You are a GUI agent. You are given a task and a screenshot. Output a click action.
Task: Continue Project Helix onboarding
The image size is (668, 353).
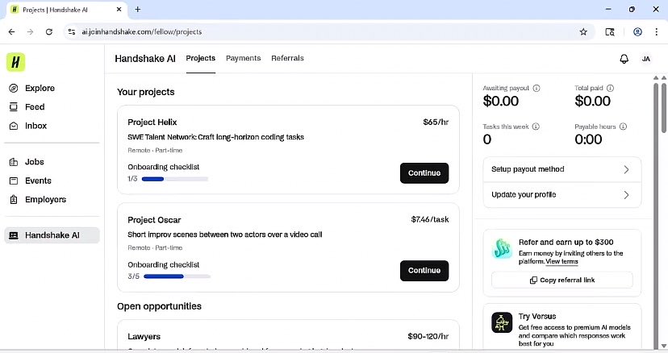click(424, 173)
